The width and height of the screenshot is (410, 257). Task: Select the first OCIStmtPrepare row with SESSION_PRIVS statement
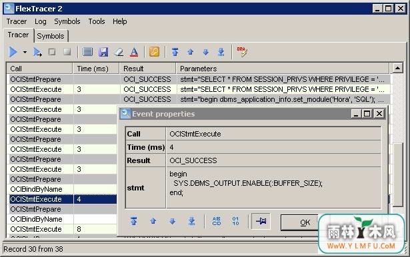click(200, 79)
